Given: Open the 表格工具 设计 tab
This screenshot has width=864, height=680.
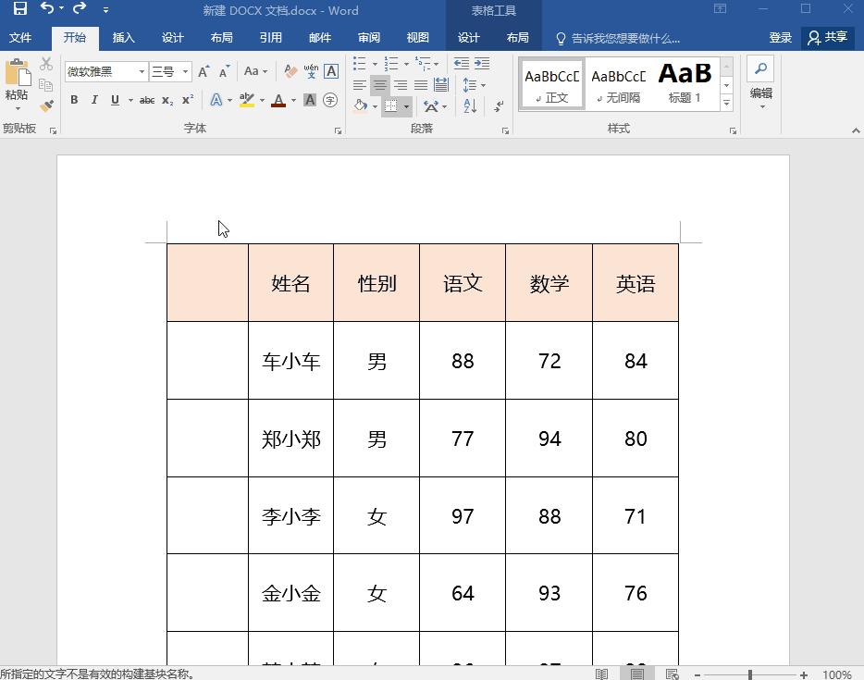Looking at the screenshot, I should [468, 38].
